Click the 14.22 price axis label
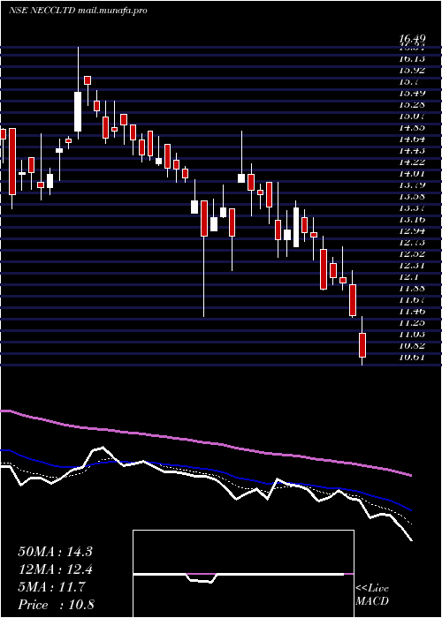 click(x=412, y=162)
